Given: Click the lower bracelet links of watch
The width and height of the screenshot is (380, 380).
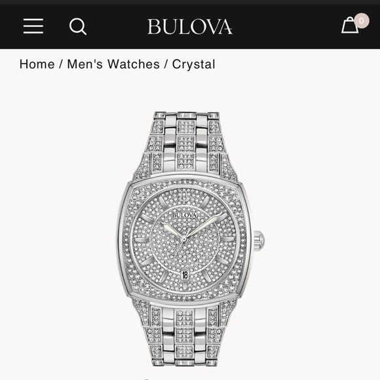Looking at the screenshot, I should coord(184,335).
